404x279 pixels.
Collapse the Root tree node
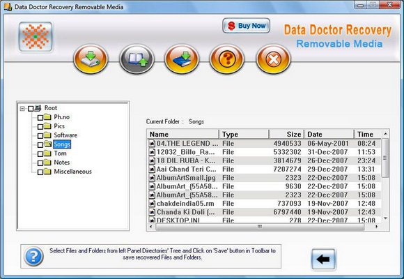click(22, 108)
